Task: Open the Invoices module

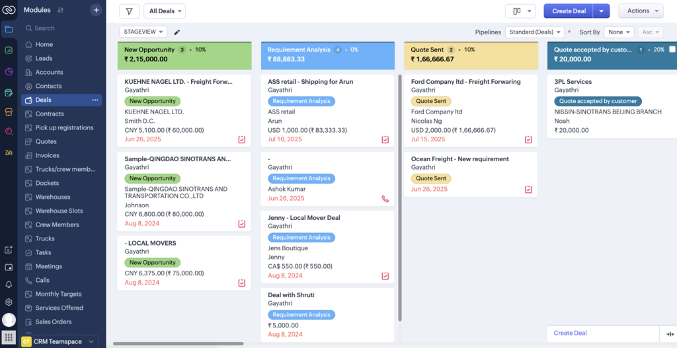Action: (x=47, y=155)
